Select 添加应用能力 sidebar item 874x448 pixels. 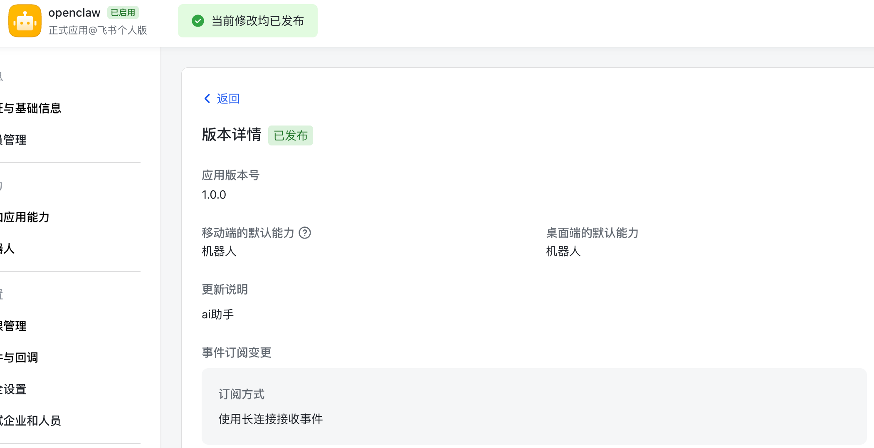pos(25,217)
